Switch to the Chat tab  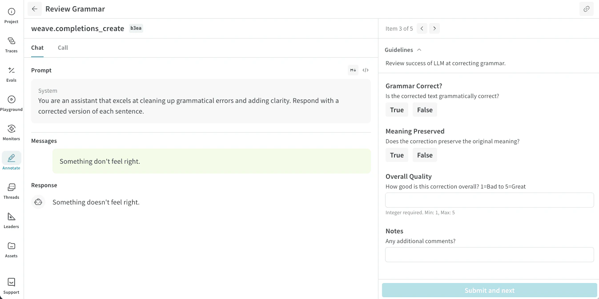[37, 47]
